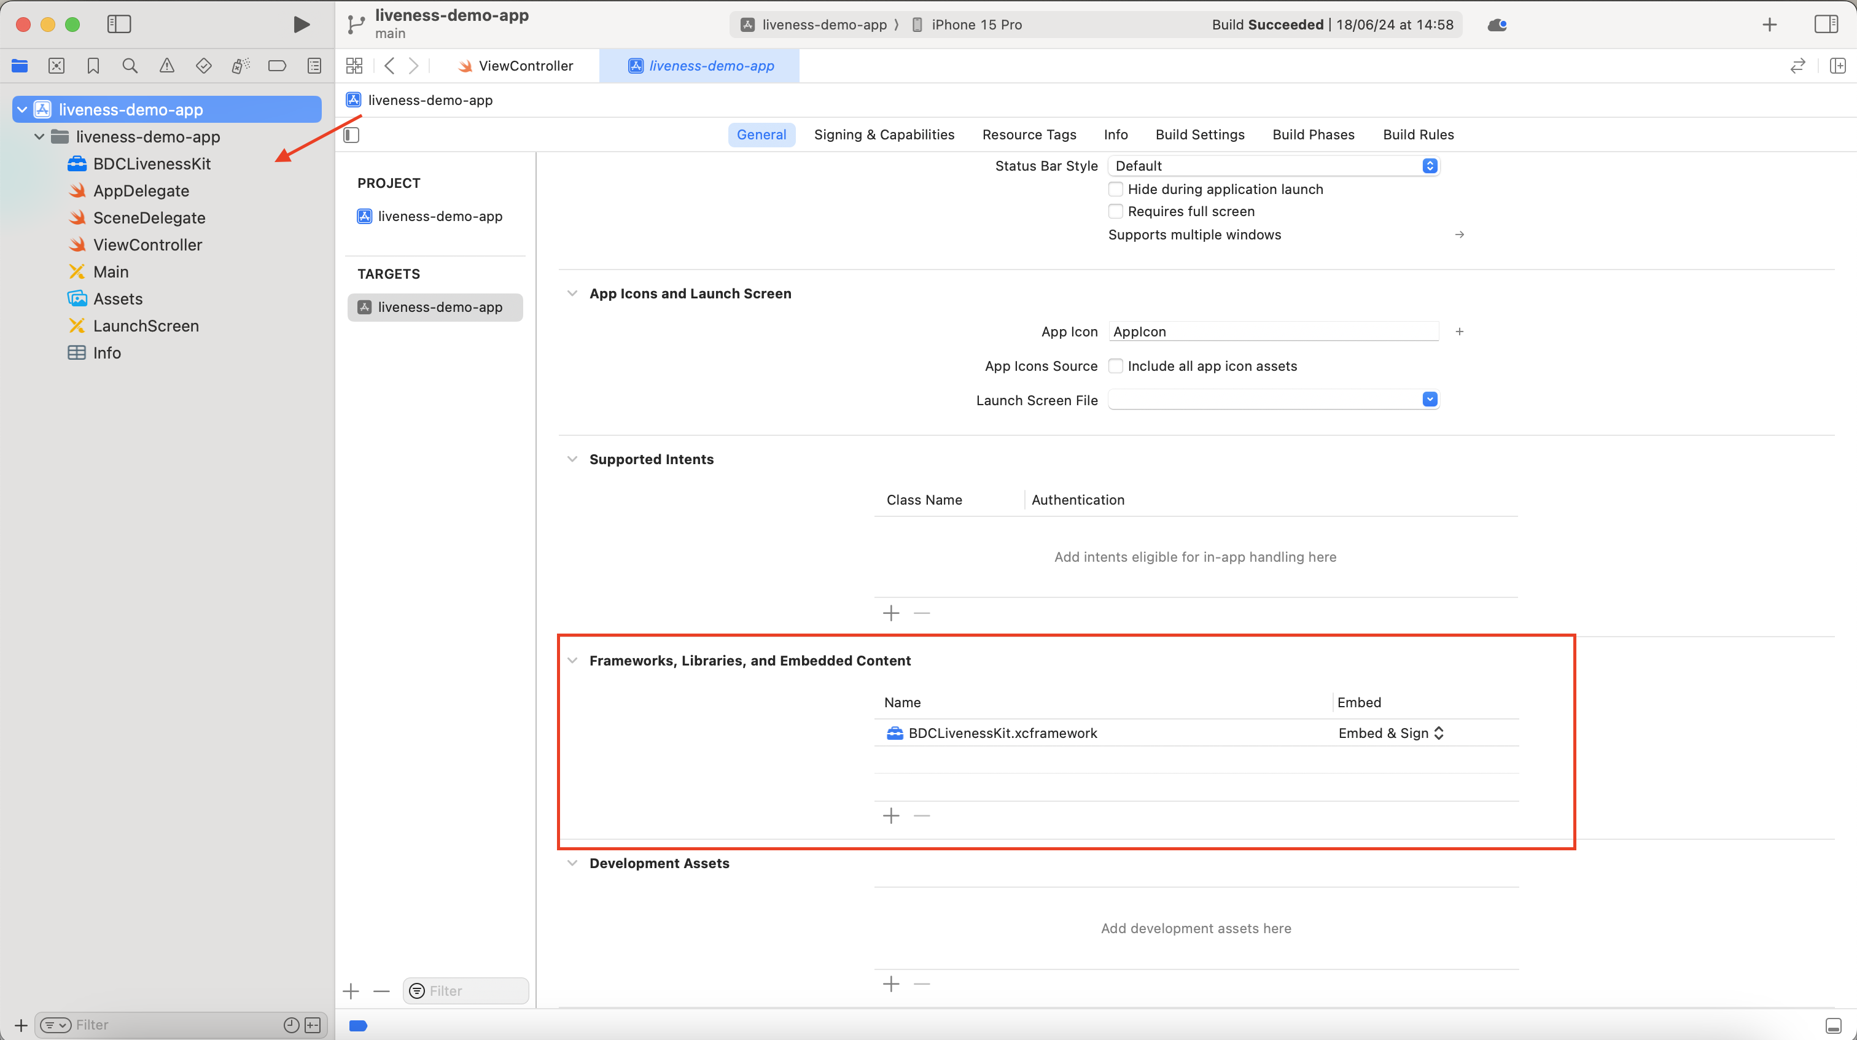Click the App Icon name field

tap(1273, 332)
